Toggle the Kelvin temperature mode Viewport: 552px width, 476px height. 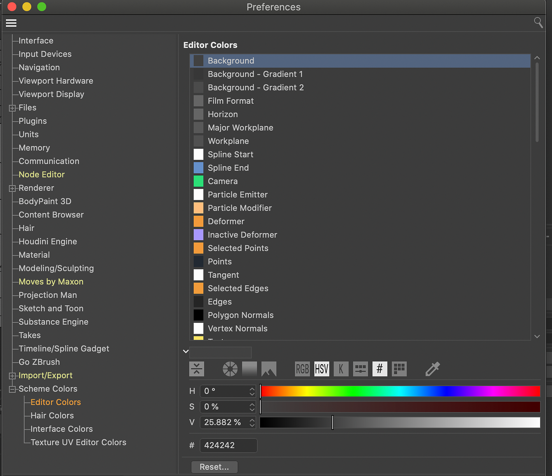(x=341, y=369)
